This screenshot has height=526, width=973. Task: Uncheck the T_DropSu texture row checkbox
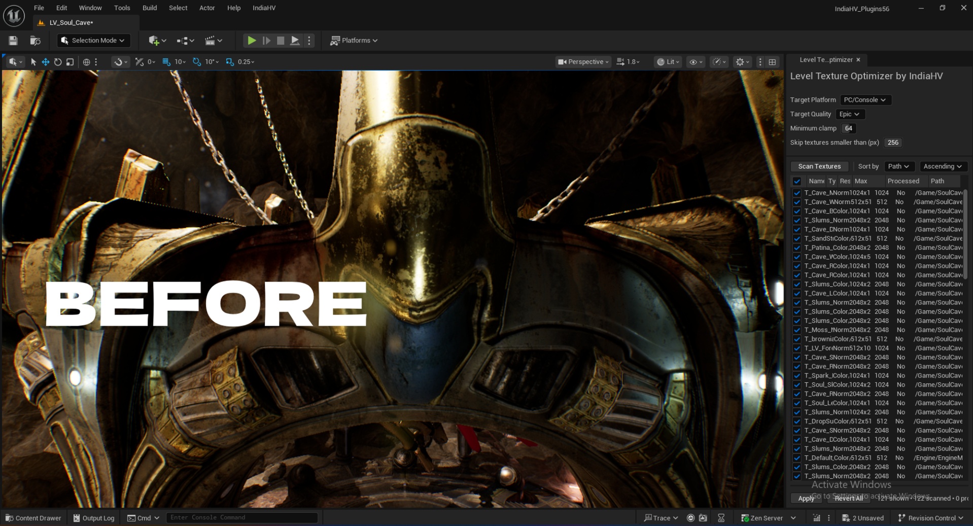797,422
